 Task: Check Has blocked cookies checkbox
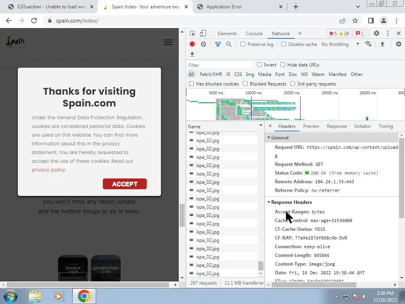pos(191,84)
